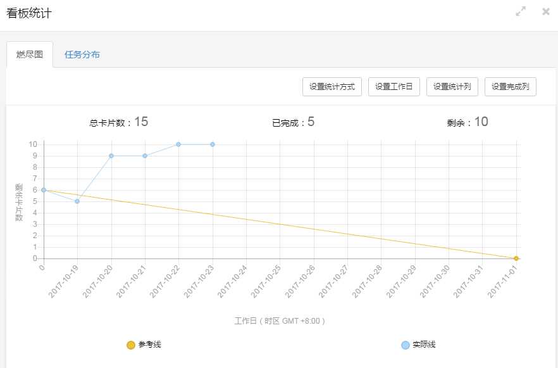Click the 设置完成列 button
This screenshot has width=558, height=368.
pos(511,87)
